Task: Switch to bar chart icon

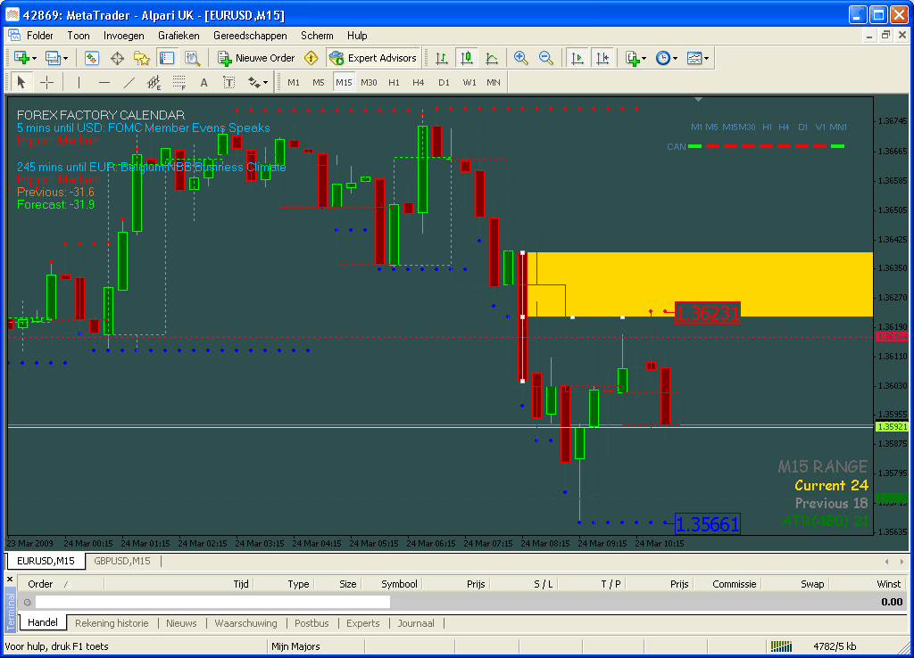Action: click(441, 58)
